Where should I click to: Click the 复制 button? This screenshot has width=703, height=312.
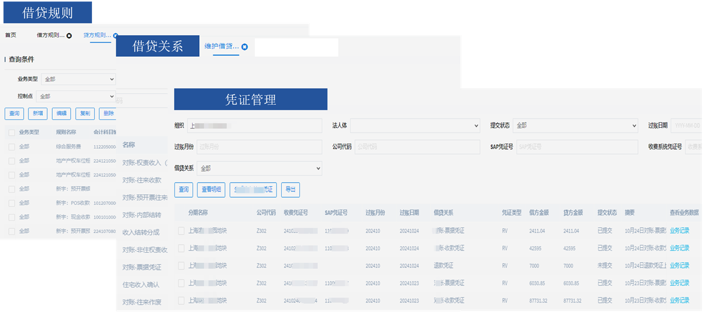(85, 114)
